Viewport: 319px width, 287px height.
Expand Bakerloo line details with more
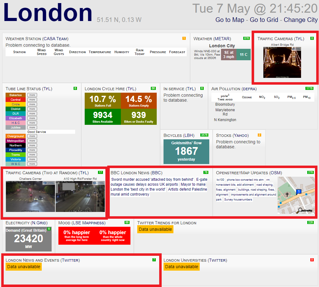(32, 95)
